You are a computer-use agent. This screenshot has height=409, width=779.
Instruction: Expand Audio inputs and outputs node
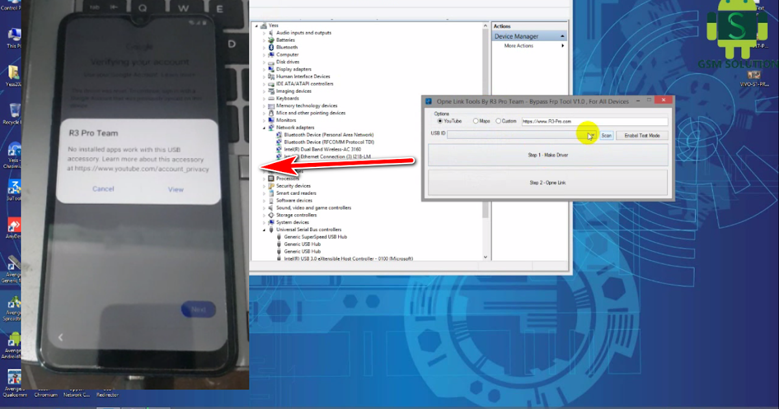click(x=264, y=32)
